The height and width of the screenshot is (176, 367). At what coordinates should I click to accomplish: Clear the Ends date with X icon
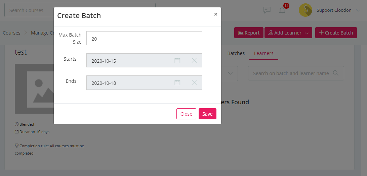pos(194,82)
